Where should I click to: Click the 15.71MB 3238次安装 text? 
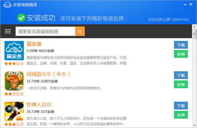42,81
